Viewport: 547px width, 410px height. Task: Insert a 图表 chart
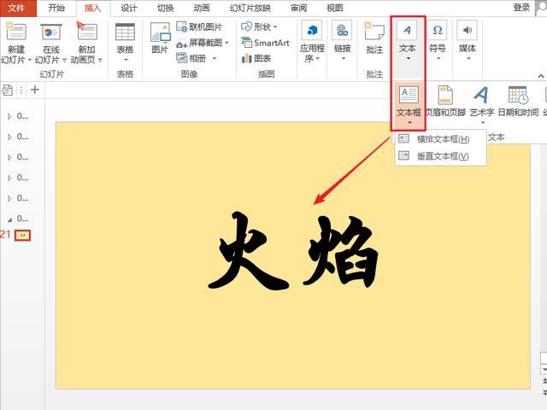click(x=256, y=58)
